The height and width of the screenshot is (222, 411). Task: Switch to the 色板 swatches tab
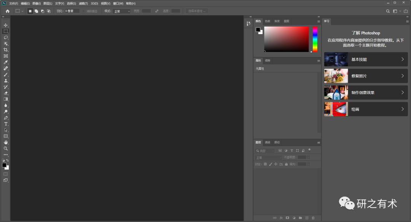point(268,21)
